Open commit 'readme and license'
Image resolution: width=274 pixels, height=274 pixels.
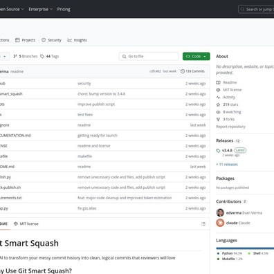tap(94, 146)
